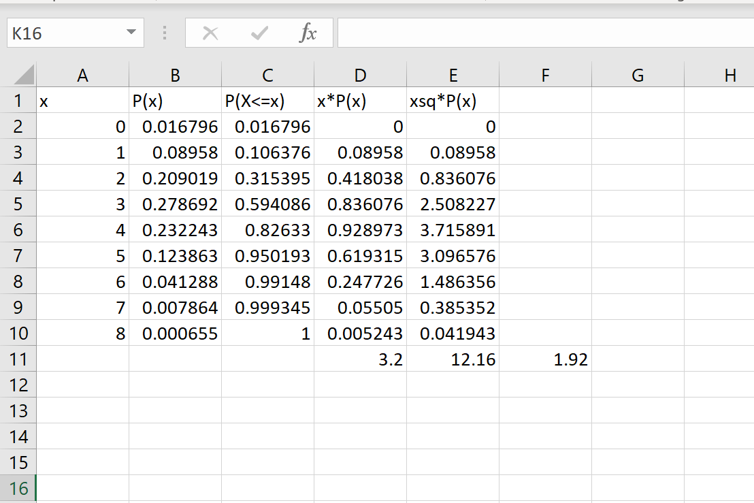Screen dimensions: 754x503
Task: Click cell with value 1.486356
Action: [453, 282]
